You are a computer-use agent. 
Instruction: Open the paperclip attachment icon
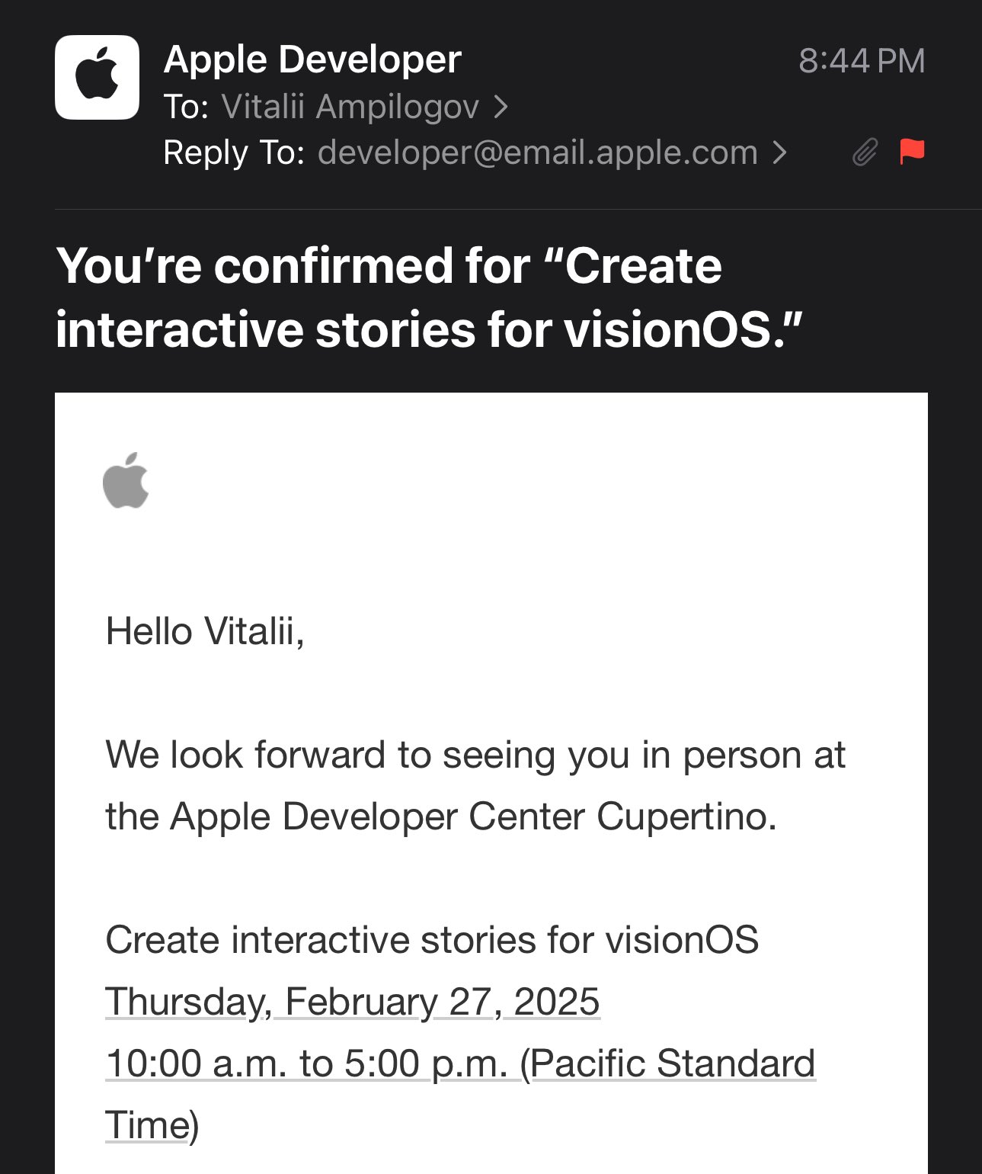pyautogui.click(x=865, y=152)
